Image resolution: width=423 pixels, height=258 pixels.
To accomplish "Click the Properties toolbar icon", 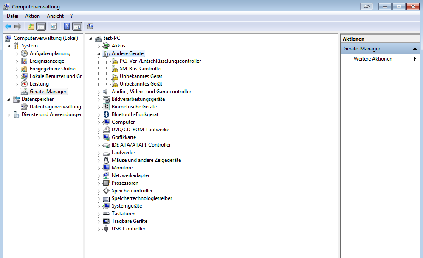I will click(x=54, y=26).
